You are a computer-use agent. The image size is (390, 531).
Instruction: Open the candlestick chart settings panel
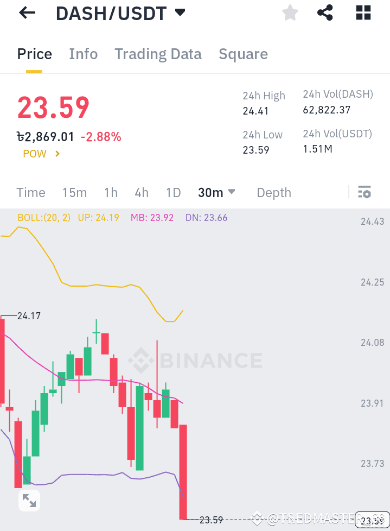tap(364, 192)
